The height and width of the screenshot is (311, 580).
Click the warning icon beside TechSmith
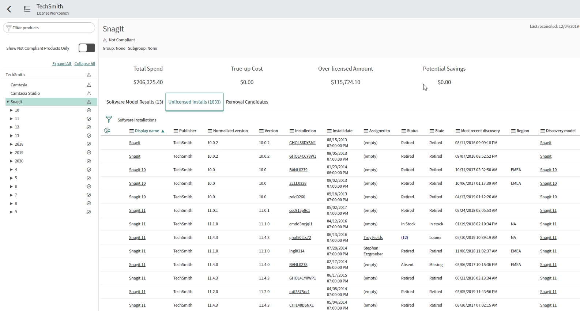88,75
